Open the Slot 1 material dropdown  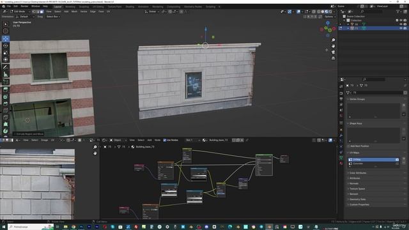[x=193, y=141]
